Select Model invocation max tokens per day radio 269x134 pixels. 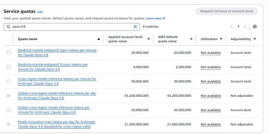(x=8, y=124)
